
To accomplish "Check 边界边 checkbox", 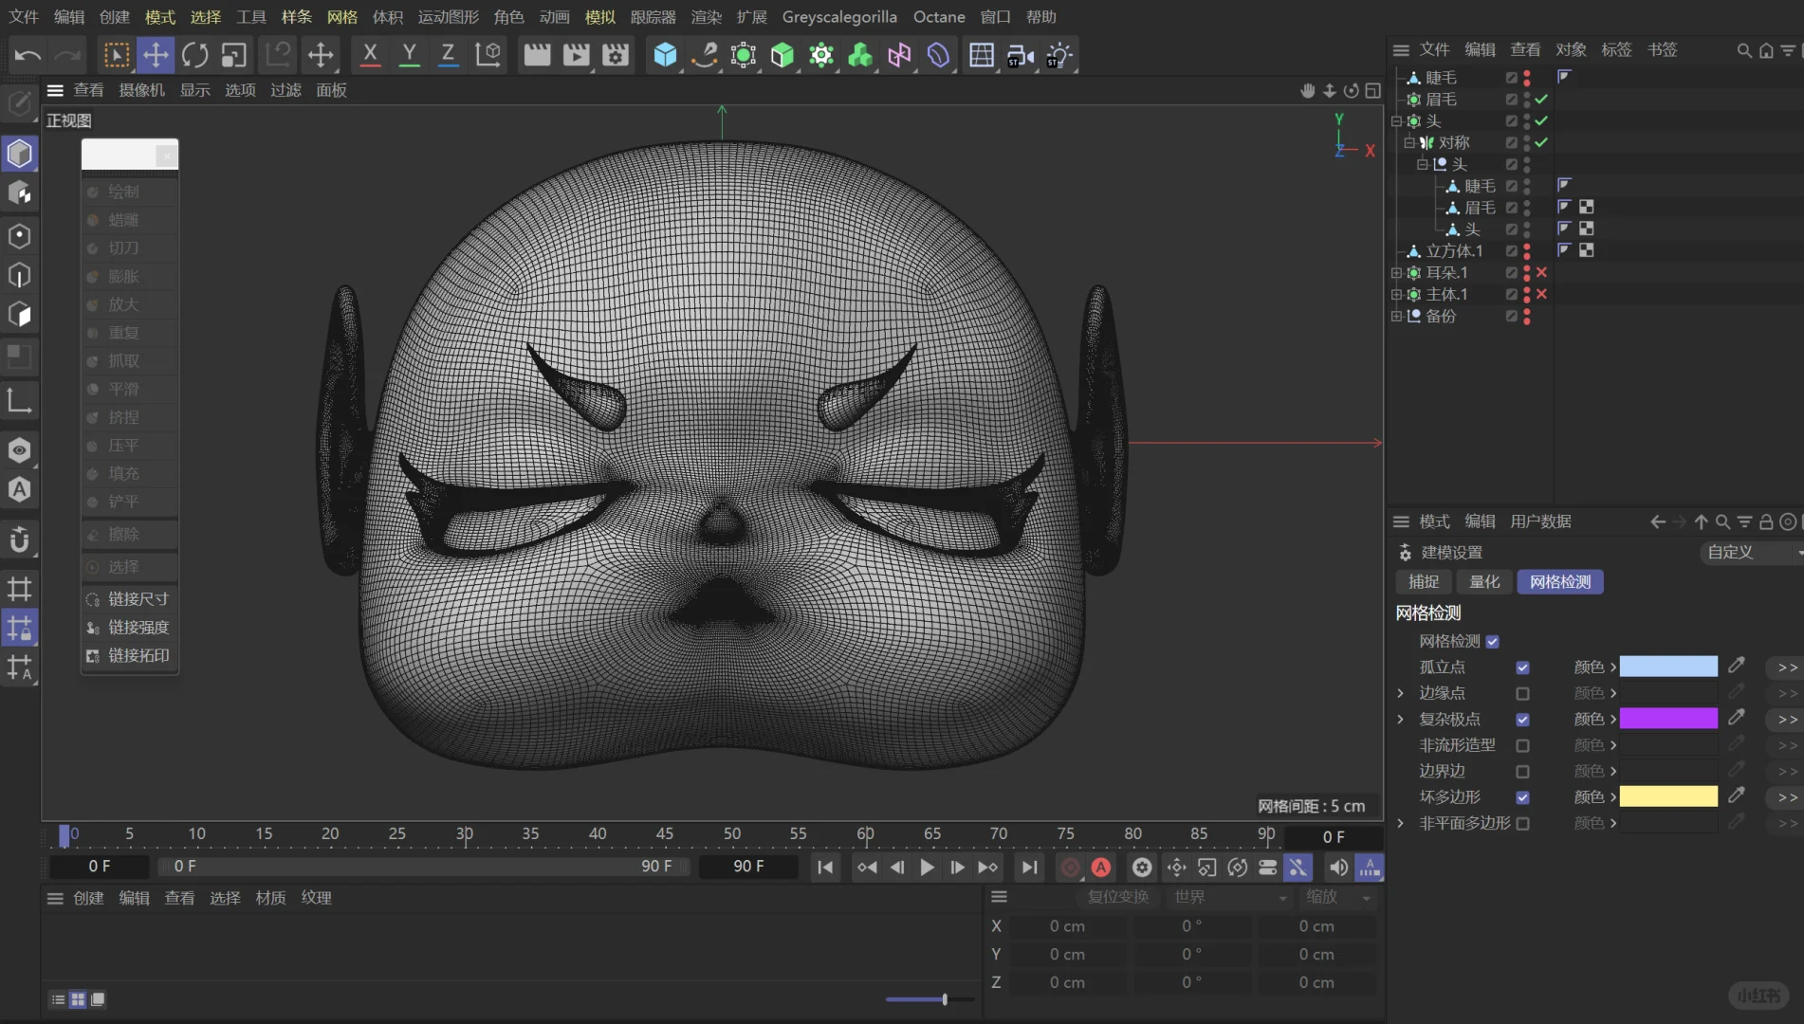I will 1522,772.
